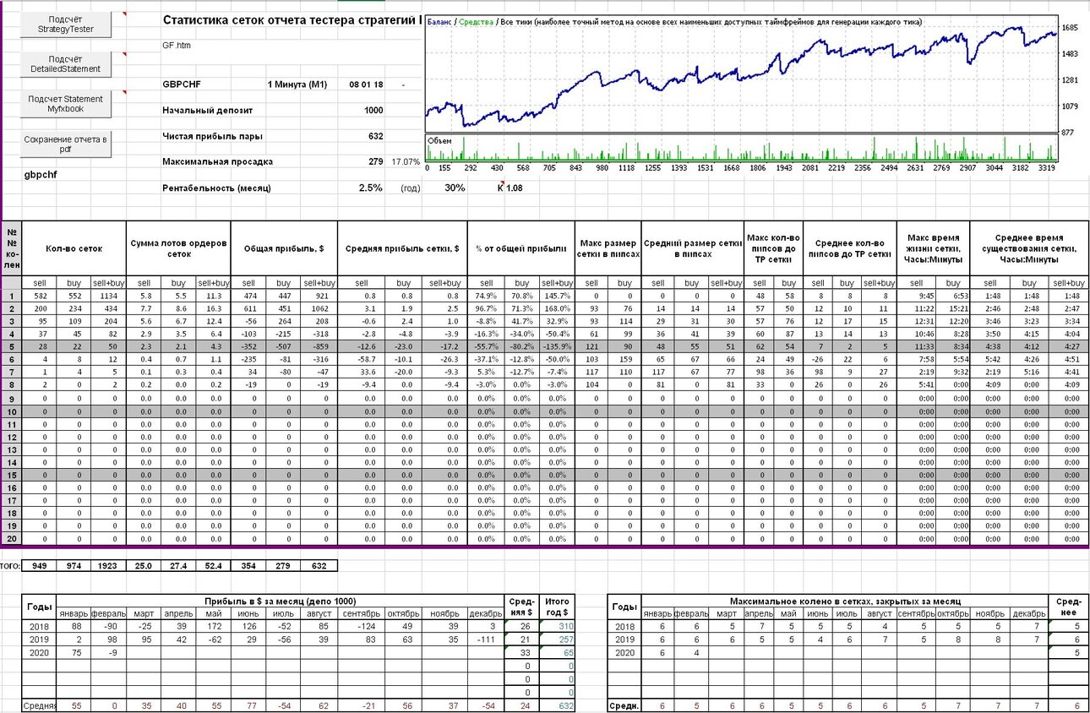The image size is (1090, 713).
Task: Select the totals cell 1923
Action: click(108, 565)
